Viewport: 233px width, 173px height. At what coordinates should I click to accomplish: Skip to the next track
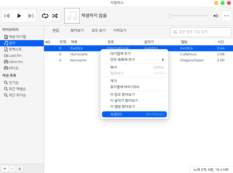31,16
